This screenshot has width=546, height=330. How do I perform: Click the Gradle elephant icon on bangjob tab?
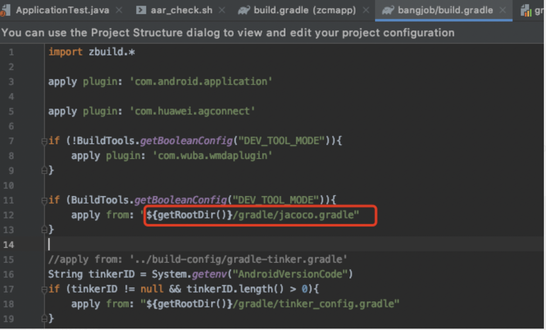(388, 10)
